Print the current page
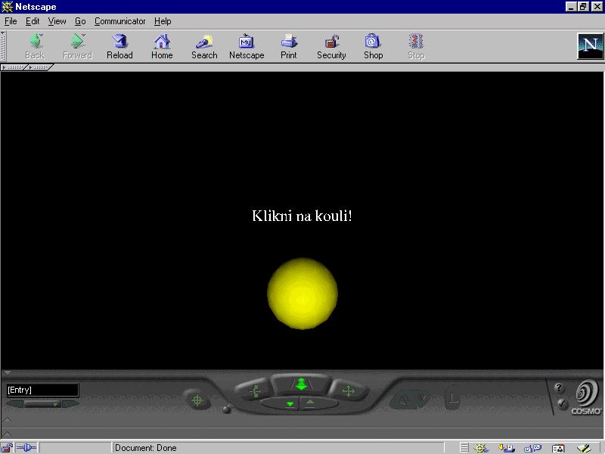This screenshot has width=605, height=454. [x=289, y=46]
